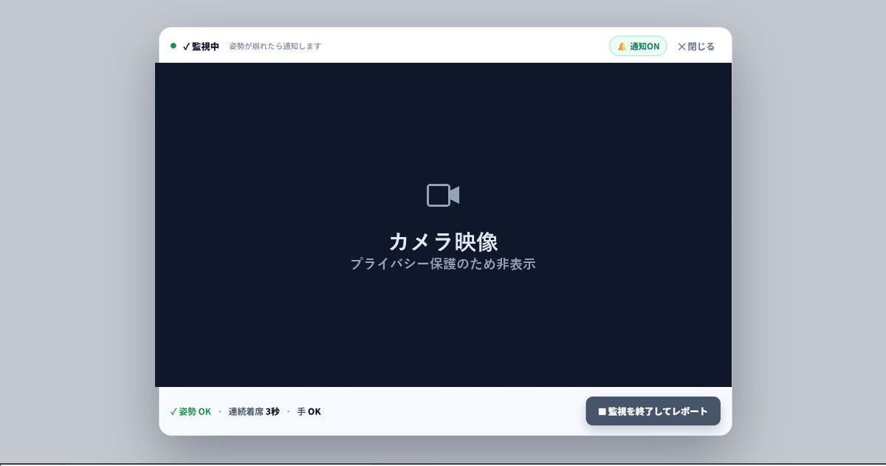This screenshot has width=886, height=466.
Task: Click the green status dot indicator
Action: pyautogui.click(x=174, y=46)
